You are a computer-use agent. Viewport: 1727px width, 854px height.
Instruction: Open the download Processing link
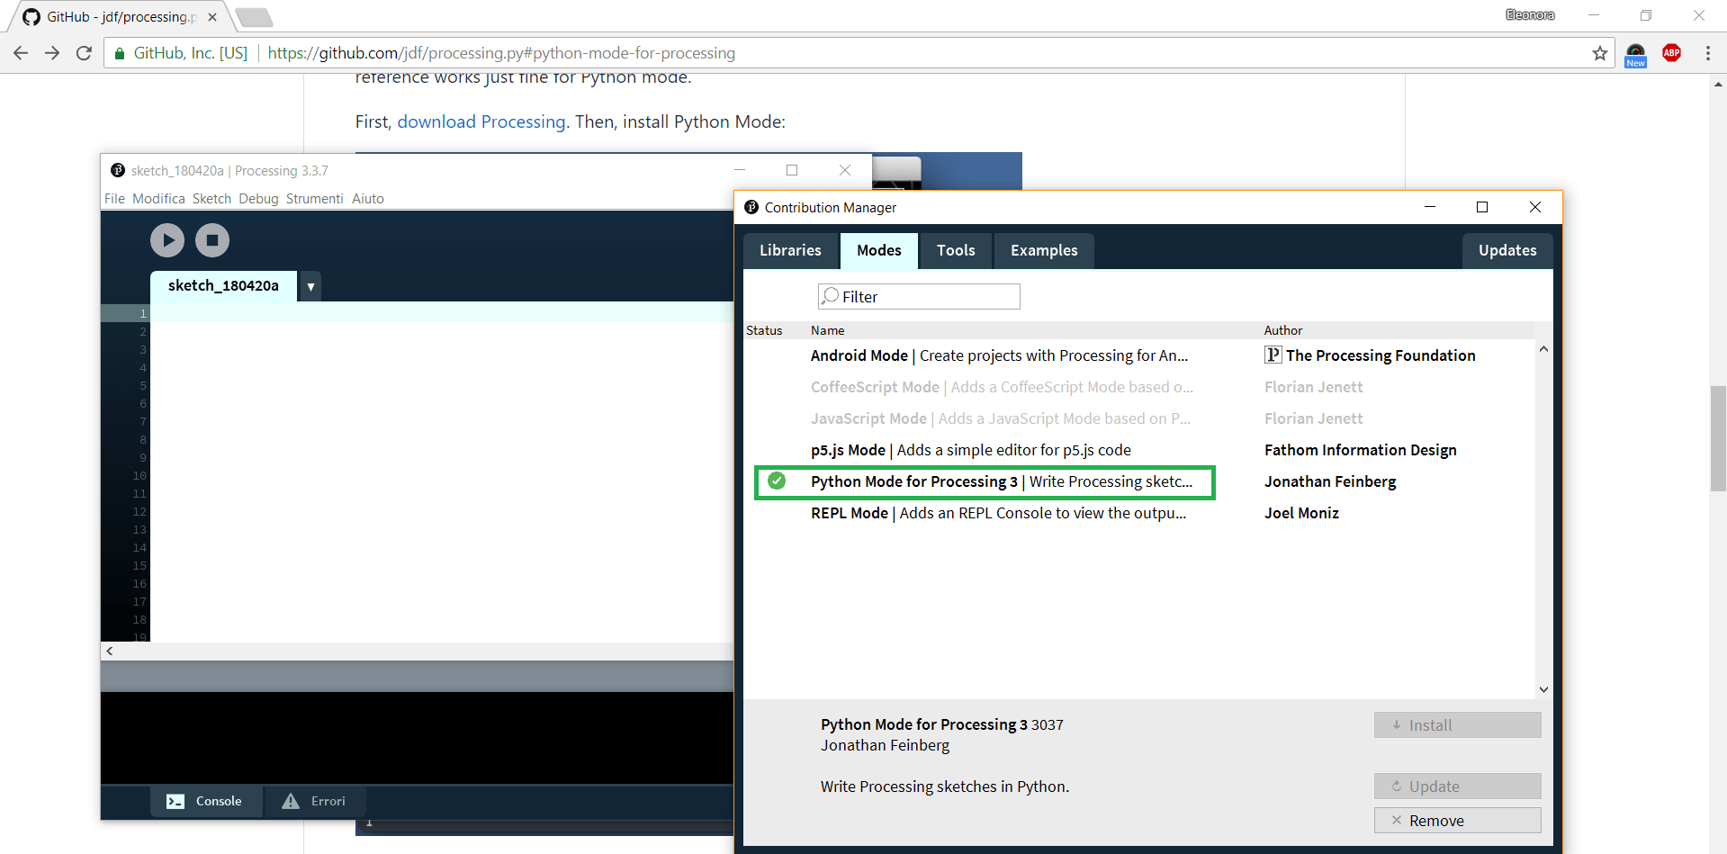pos(481,121)
